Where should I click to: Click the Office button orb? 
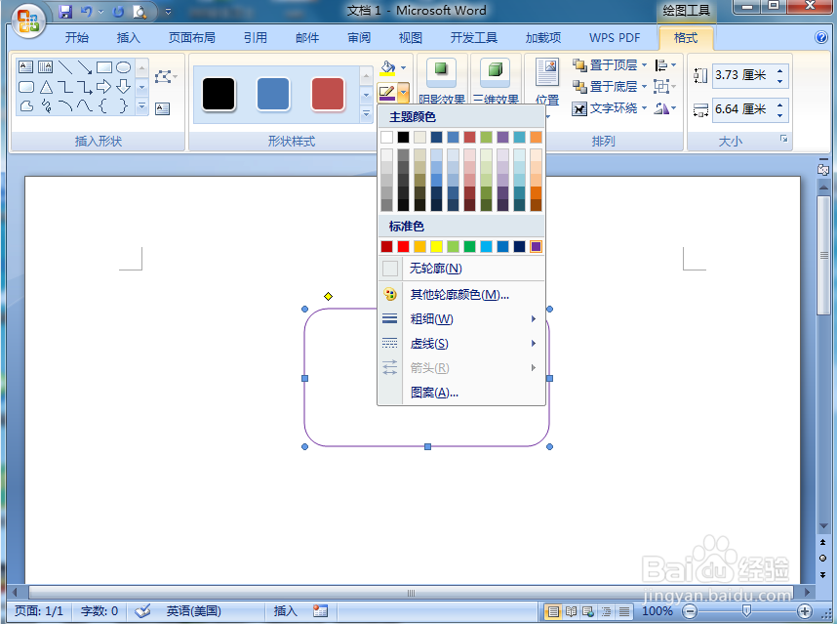pos(27,21)
